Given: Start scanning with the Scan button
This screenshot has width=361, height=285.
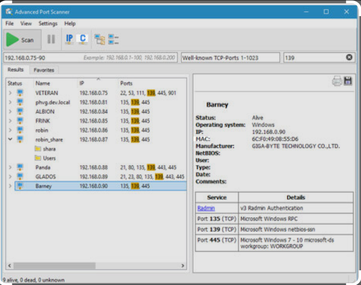Looking at the screenshot, I should pyautogui.click(x=22, y=39).
